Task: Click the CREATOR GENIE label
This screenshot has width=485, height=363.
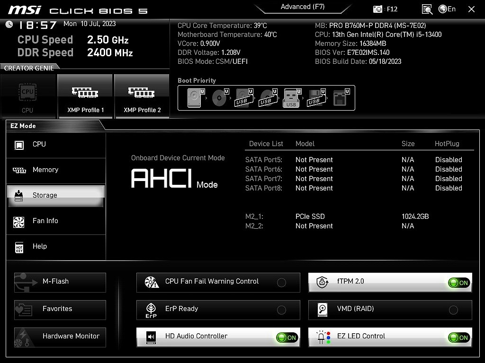Action: coord(29,68)
